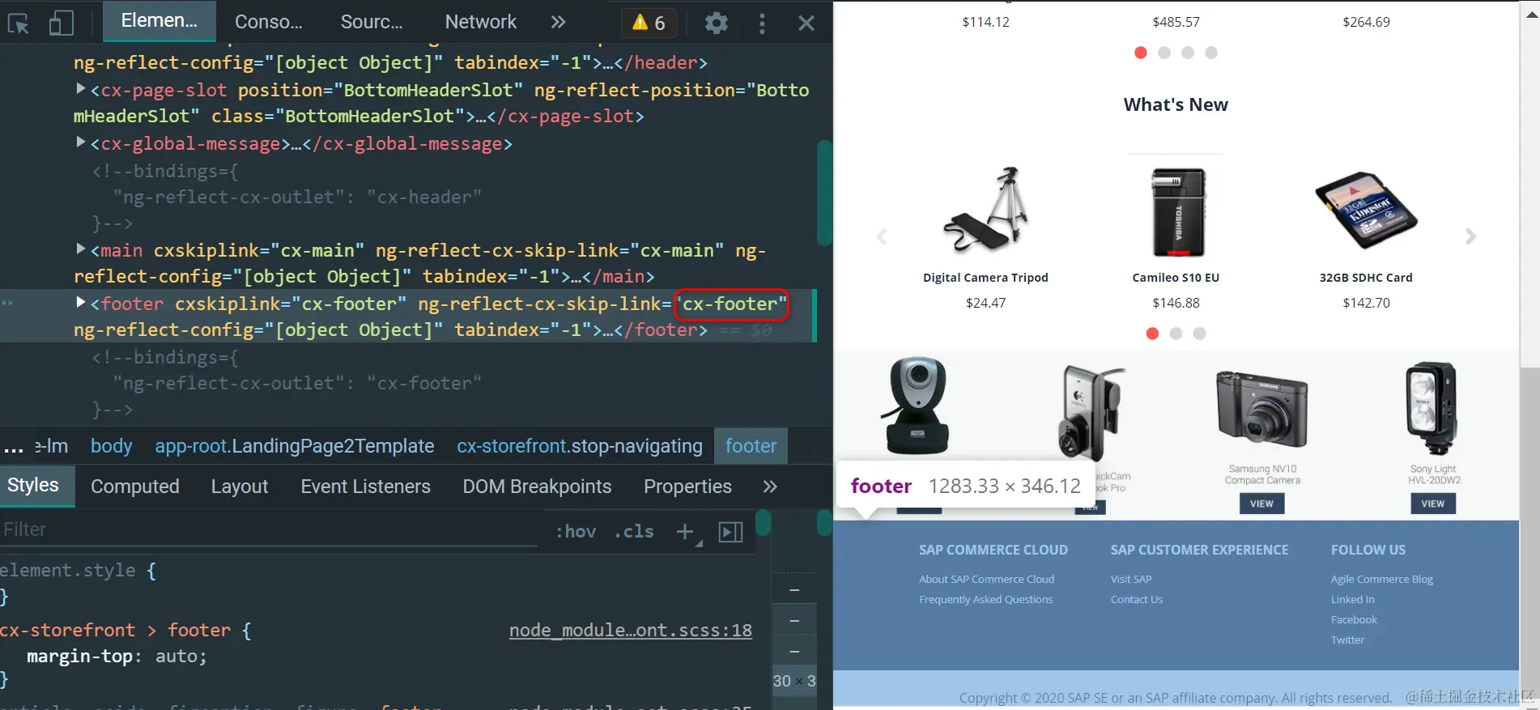The height and width of the screenshot is (710, 1540).
Task: Go to previous What's New carousel slide
Action: (882, 236)
